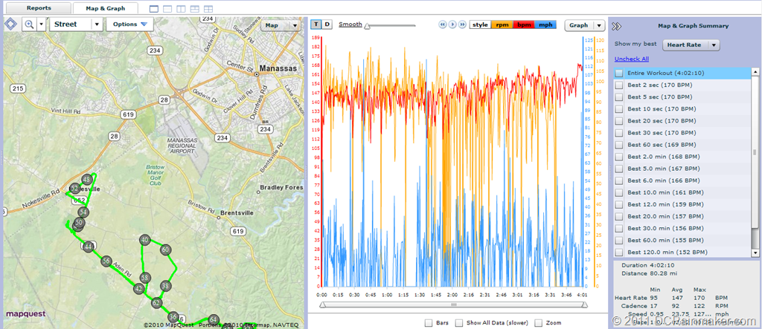Viewport: 762px width, 329px height.
Task: Open the map Options menu
Action: coord(129,25)
